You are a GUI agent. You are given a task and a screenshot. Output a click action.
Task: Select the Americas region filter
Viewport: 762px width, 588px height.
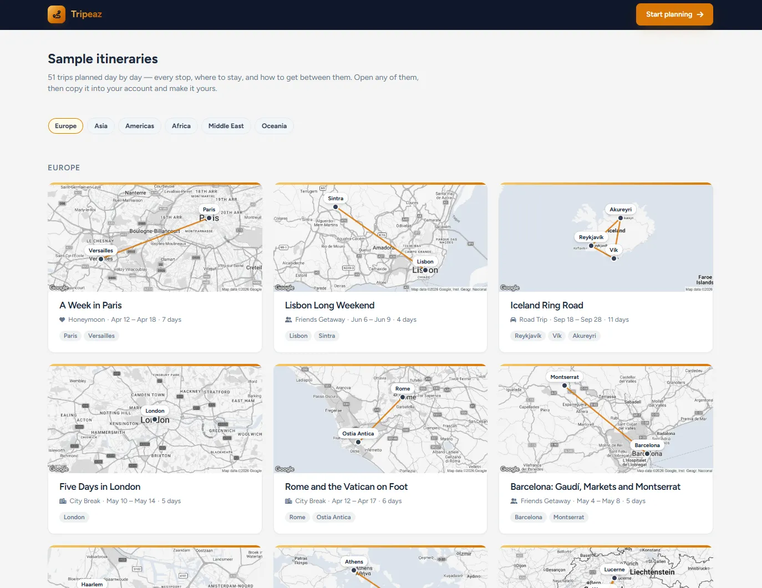click(x=140, y=126)
